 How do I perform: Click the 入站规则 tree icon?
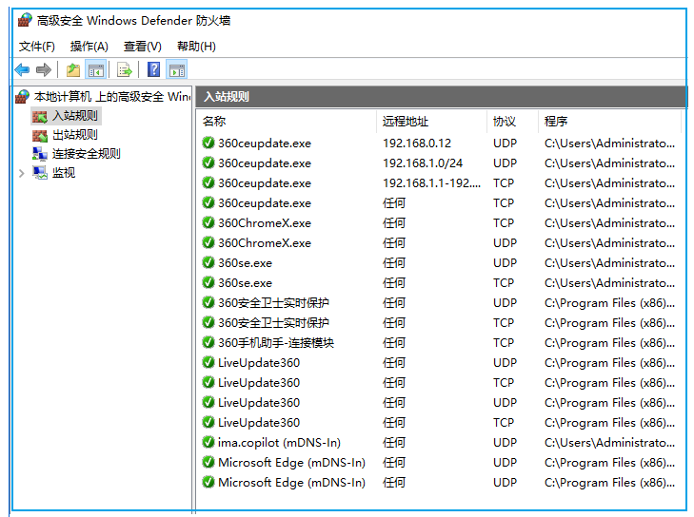[x=39, y=116]
